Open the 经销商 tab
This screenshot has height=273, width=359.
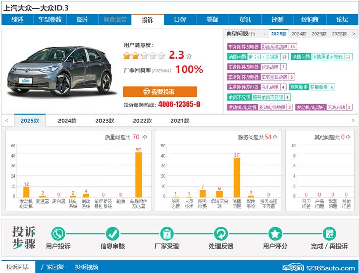310,19
